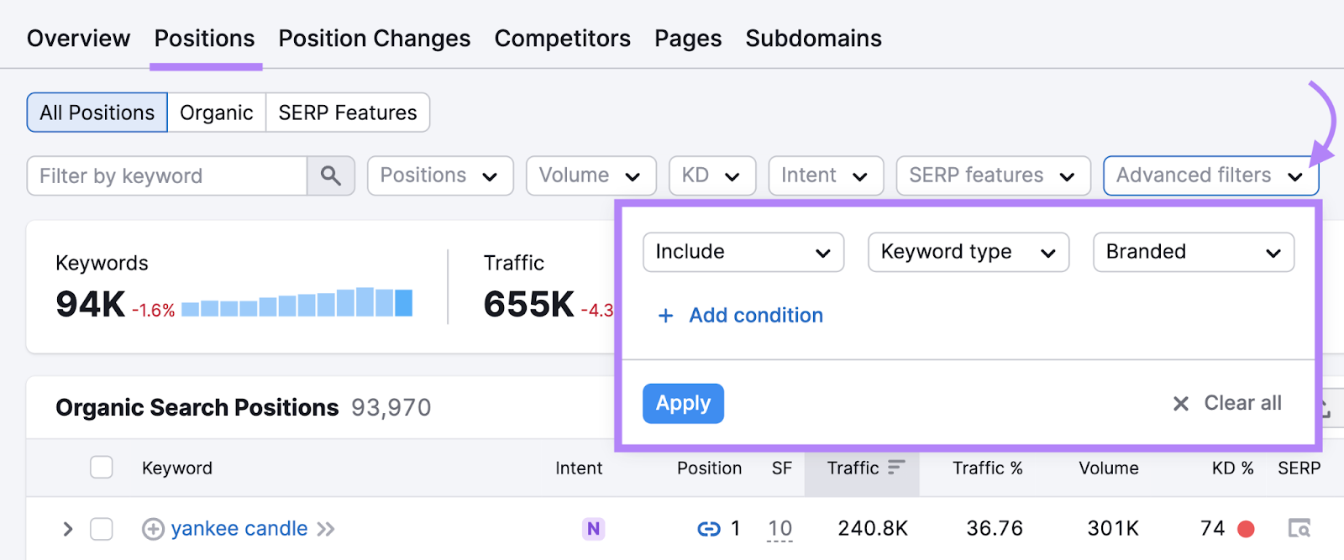Click the Traffic column sort icon

[896, 468]
